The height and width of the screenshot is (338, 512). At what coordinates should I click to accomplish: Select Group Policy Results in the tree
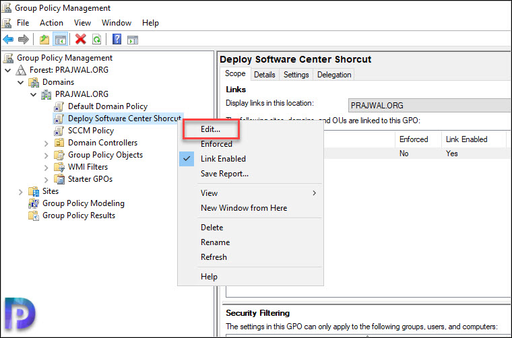click(79, 215)
